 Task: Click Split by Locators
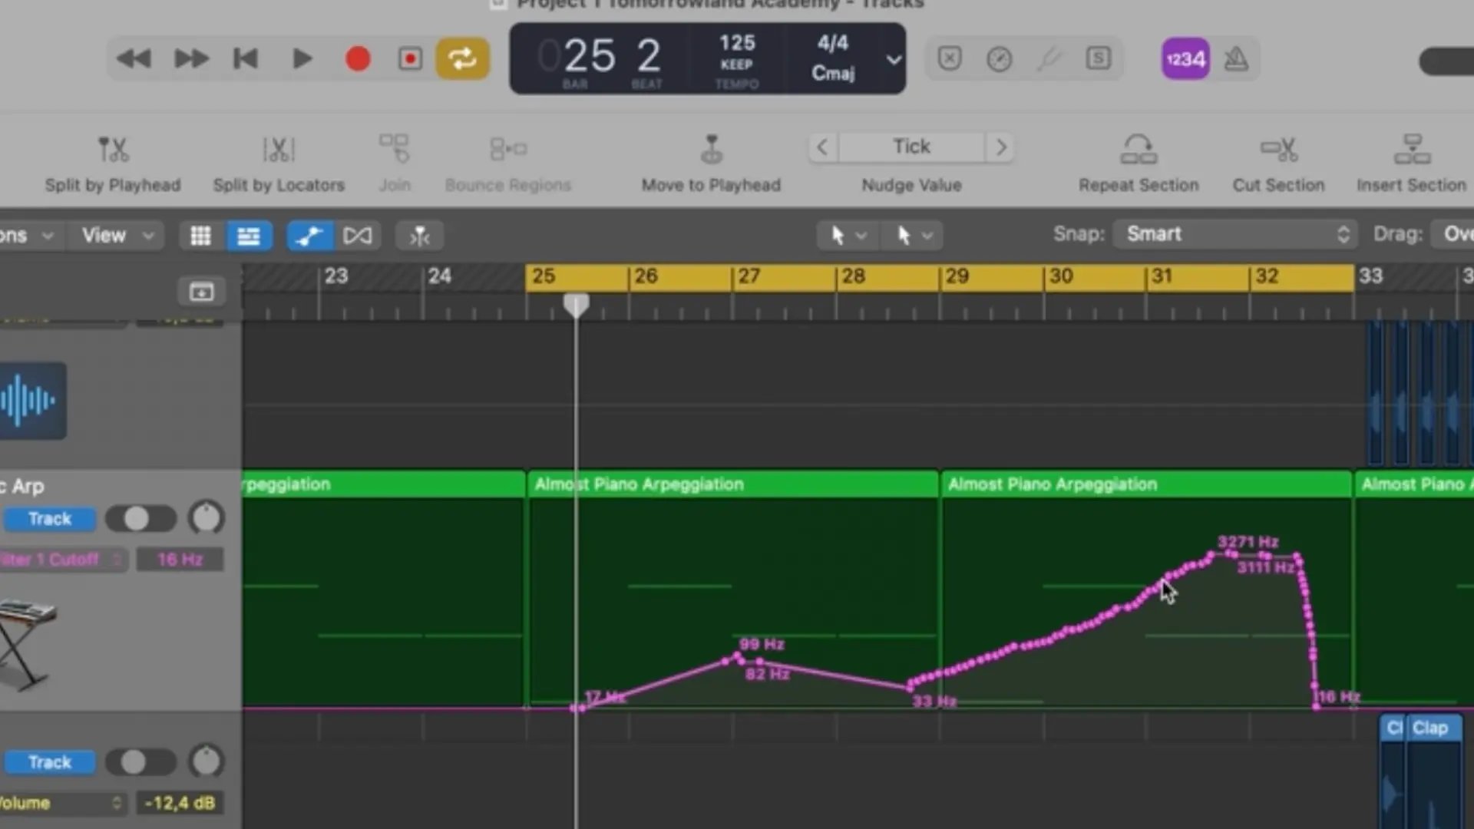click(279, 163)
